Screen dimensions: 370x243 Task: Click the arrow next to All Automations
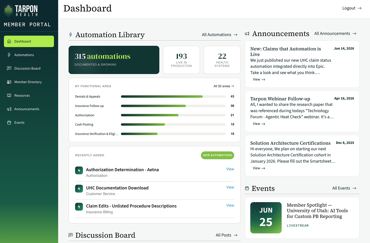pyautogui.click(x=235, y=35)
